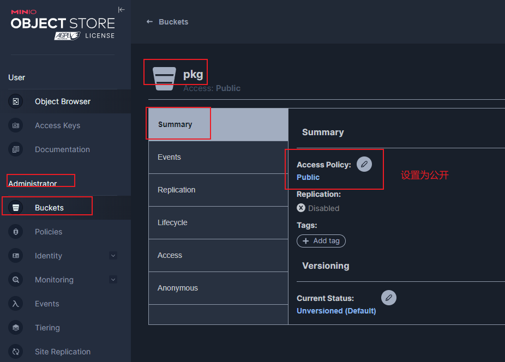Edit versioning Current Status with the pencil icon
505x362 pixels.
(x=388, y=298)
